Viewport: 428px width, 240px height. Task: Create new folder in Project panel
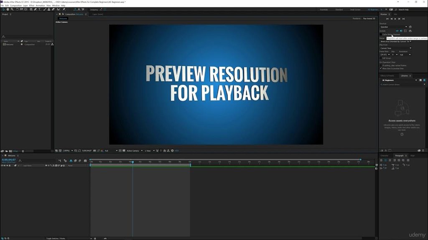click(7, 151)
